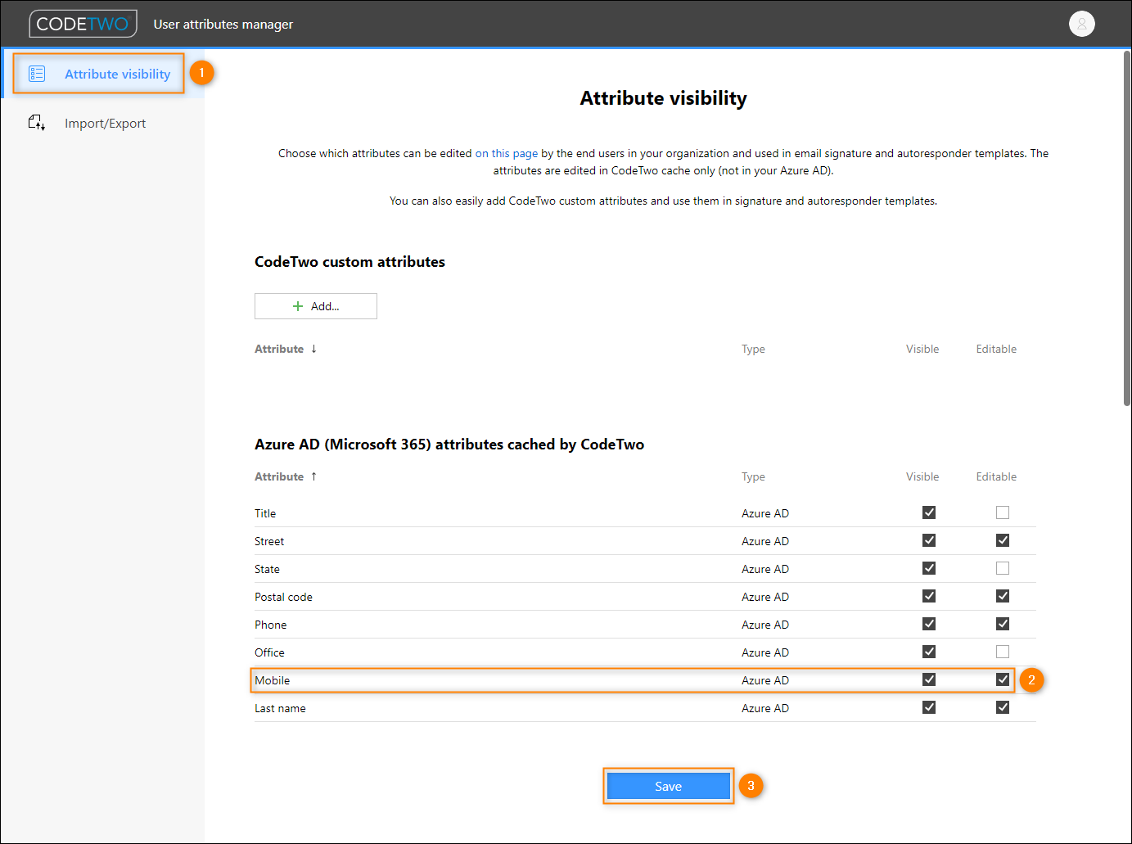Enable Editable for the Title attribute
The height and width of the screenshot is (844, 1132).
pos(1003,512)
